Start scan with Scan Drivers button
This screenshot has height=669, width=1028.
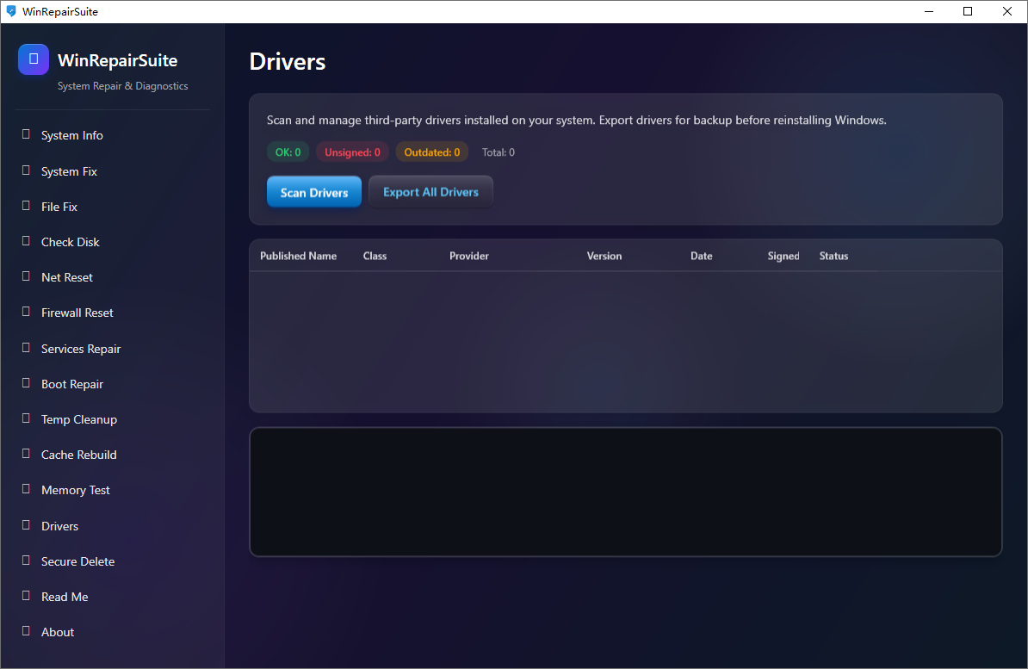314,192
